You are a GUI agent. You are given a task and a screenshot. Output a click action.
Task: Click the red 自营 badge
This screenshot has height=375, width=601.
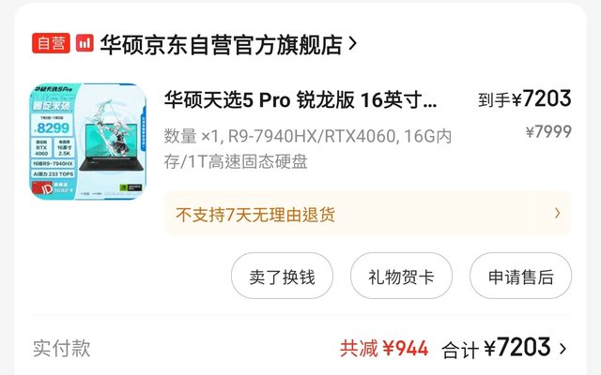51,43
